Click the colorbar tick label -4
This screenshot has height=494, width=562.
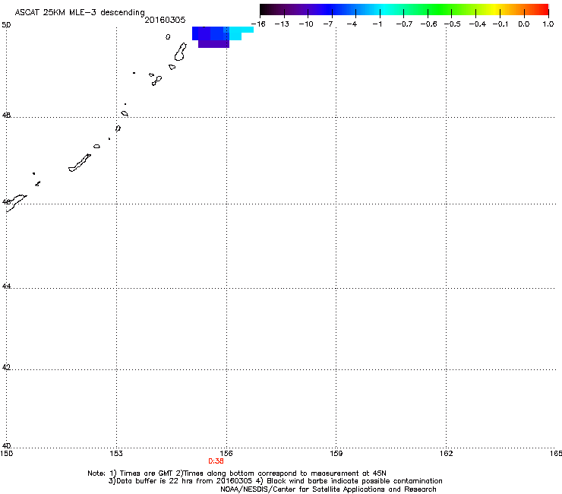(352, 24)
